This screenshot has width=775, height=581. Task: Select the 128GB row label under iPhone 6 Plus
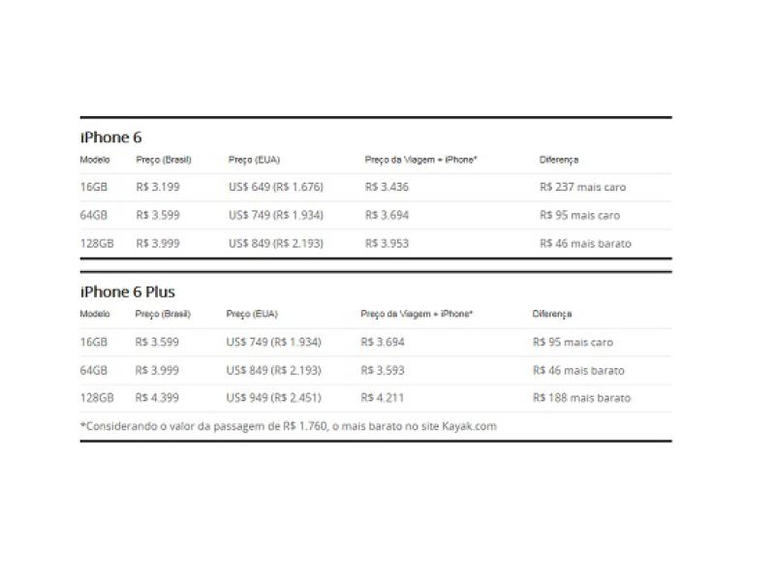pos(96,398)
